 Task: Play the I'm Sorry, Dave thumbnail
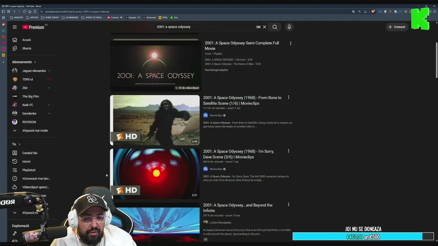pyautogui.click(x=155, y=174)
